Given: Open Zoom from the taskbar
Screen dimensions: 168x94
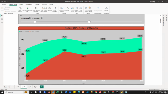Looking at the screenshot, I should tap(44, 92).
